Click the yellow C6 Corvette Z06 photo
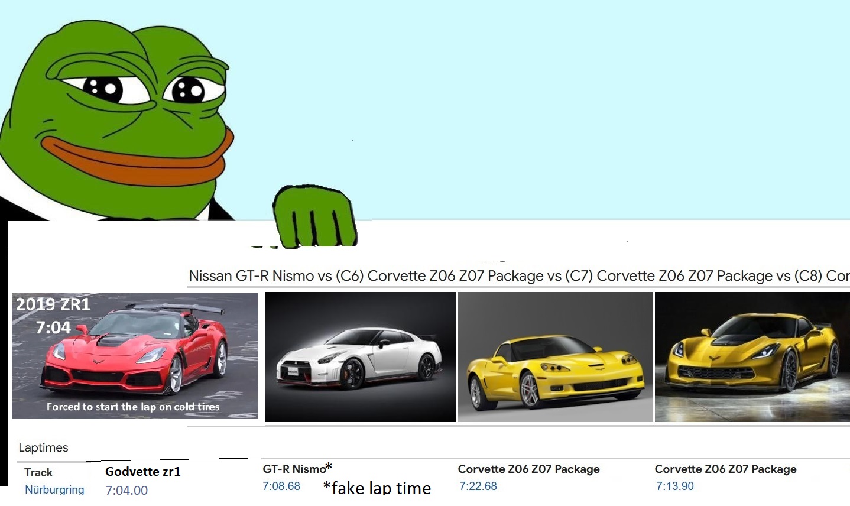The height and width of the screenshot is (506, 850). (556, 357)
